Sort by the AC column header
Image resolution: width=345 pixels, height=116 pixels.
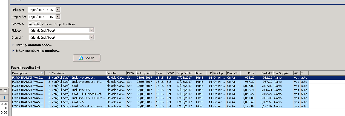click(297, 73)
